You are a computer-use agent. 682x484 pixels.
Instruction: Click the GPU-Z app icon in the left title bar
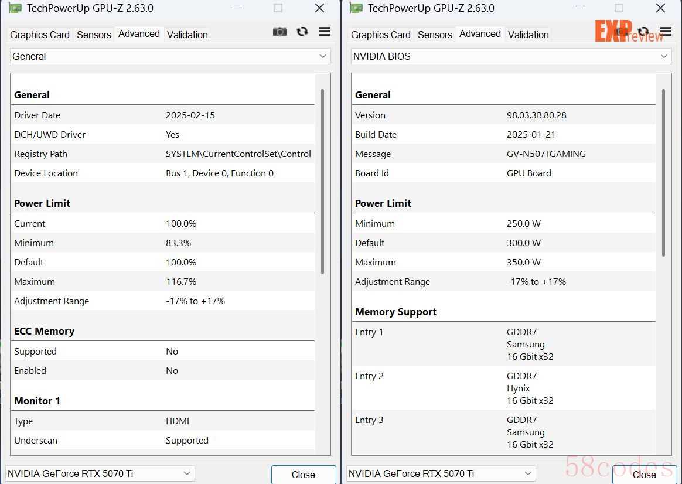(x=15, y=8)
